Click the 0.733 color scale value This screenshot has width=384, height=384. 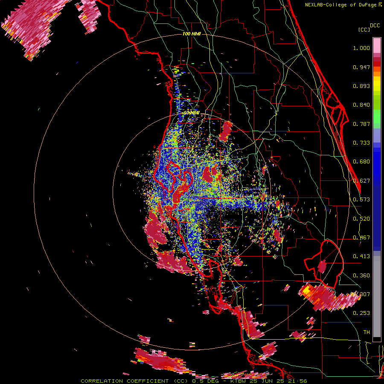[x=361, y=143]
